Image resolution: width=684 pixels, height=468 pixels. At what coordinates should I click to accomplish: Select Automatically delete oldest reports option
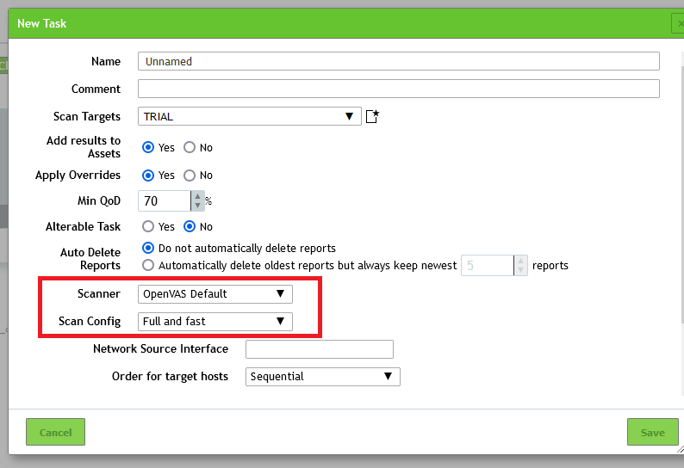148,265
